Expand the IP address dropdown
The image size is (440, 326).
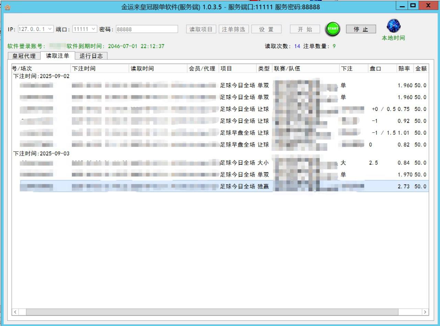point(50,29)
